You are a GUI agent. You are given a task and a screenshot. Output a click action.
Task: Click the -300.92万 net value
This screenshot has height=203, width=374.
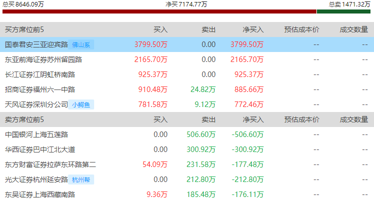tap(248, 149)
